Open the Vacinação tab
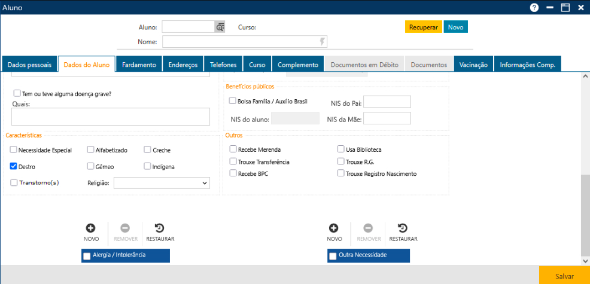 473,65
